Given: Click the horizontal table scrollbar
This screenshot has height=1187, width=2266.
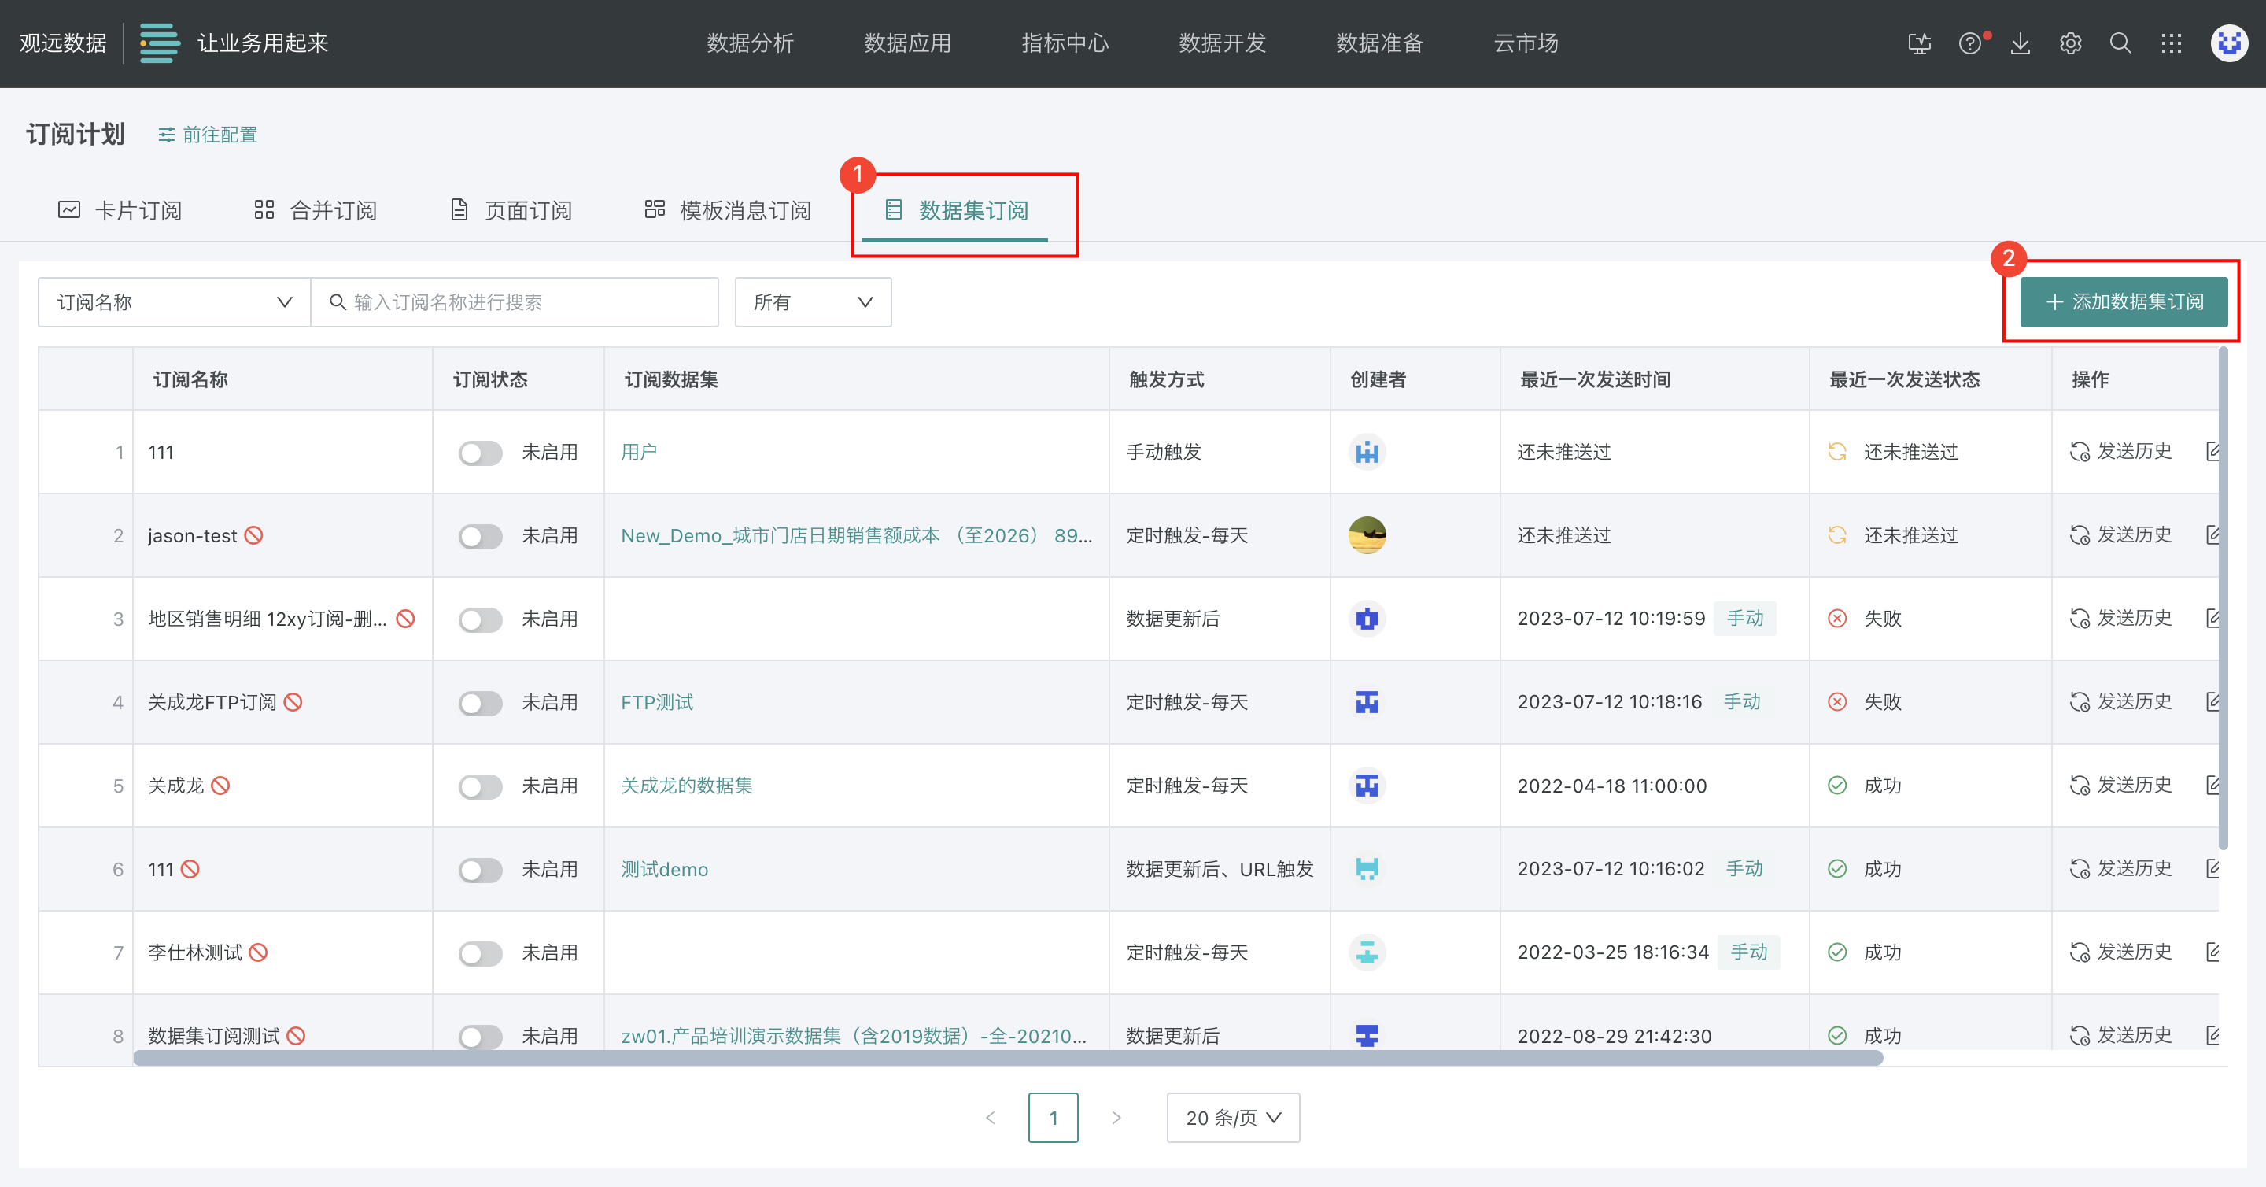Looking at the screenshot, I should [1007, 1059].
